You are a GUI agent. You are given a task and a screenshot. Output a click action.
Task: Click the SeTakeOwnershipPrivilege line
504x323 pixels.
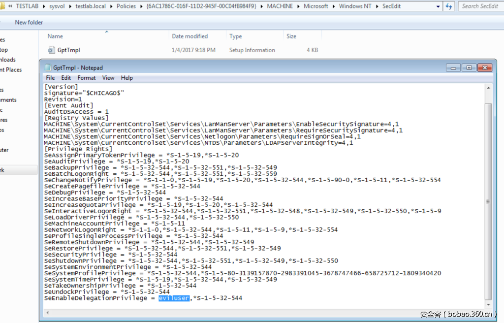[x=120, y=286]
